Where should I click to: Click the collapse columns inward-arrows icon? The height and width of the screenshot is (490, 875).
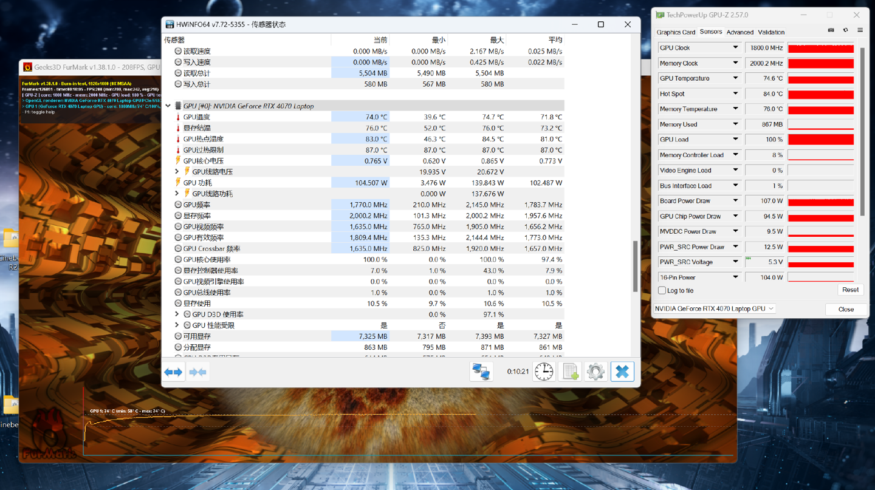198,372
